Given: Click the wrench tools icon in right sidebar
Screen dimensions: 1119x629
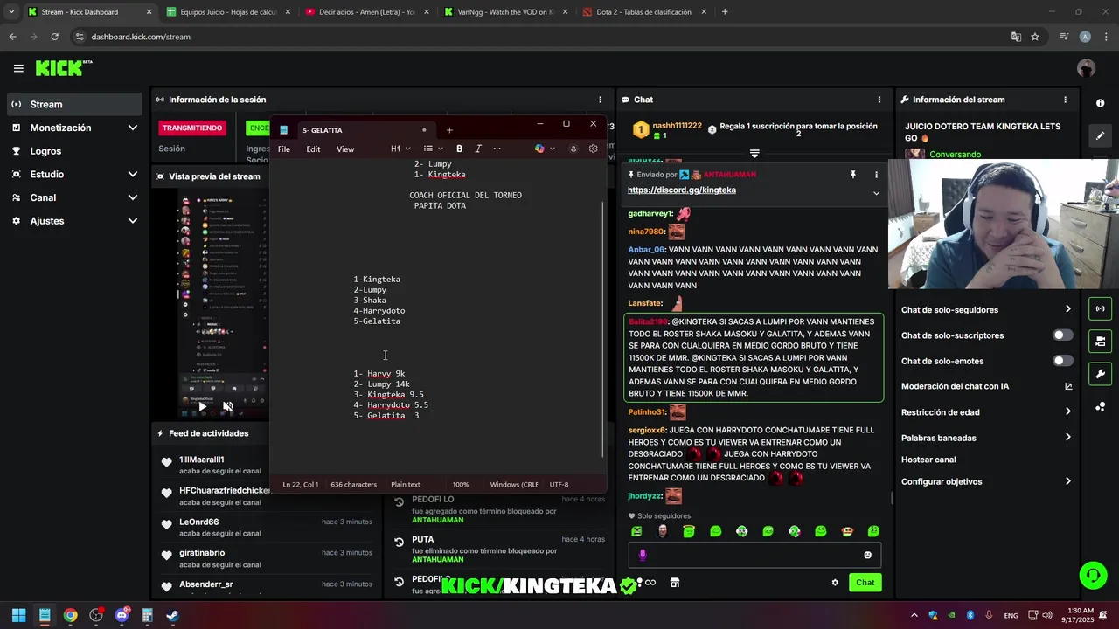Looking at the screenshot, I should tap(1100, 374).
